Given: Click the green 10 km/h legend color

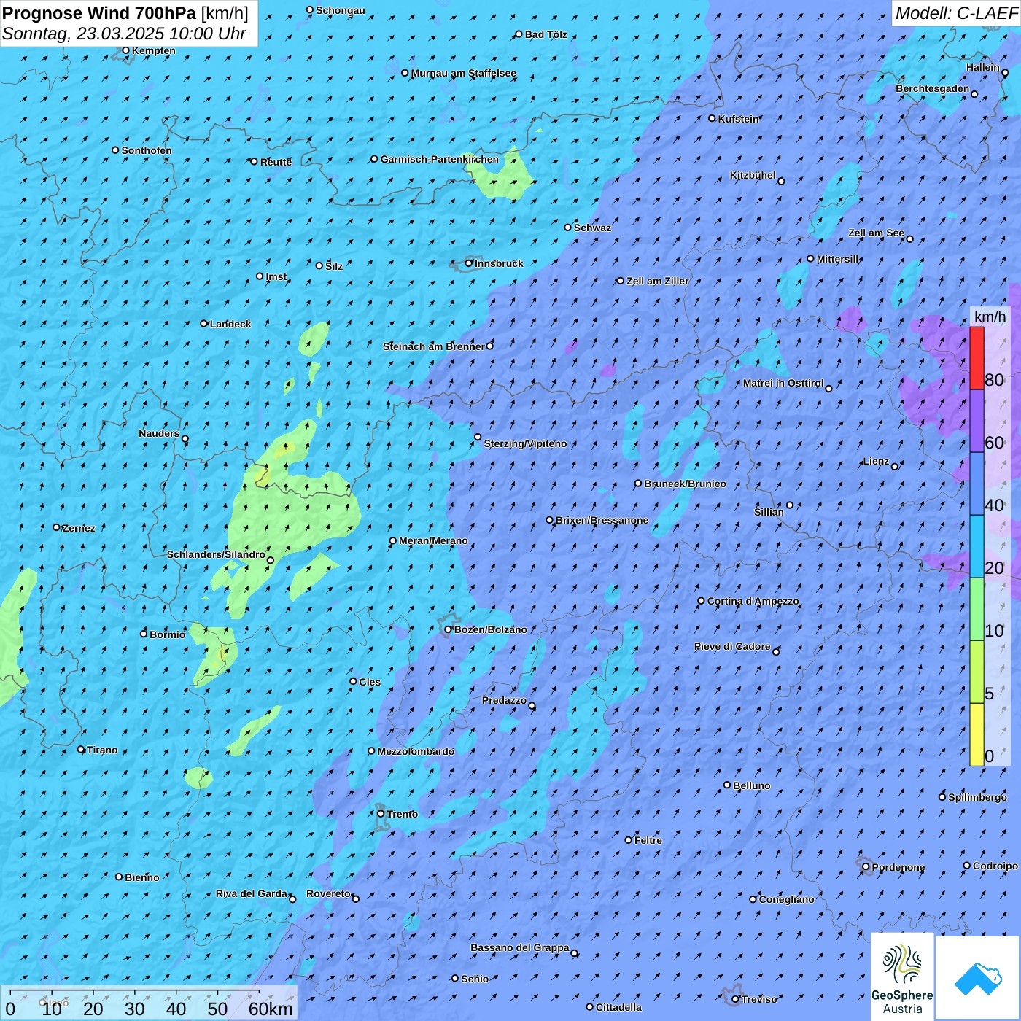Looking at the screenshot, I should [x=977, y=609].
